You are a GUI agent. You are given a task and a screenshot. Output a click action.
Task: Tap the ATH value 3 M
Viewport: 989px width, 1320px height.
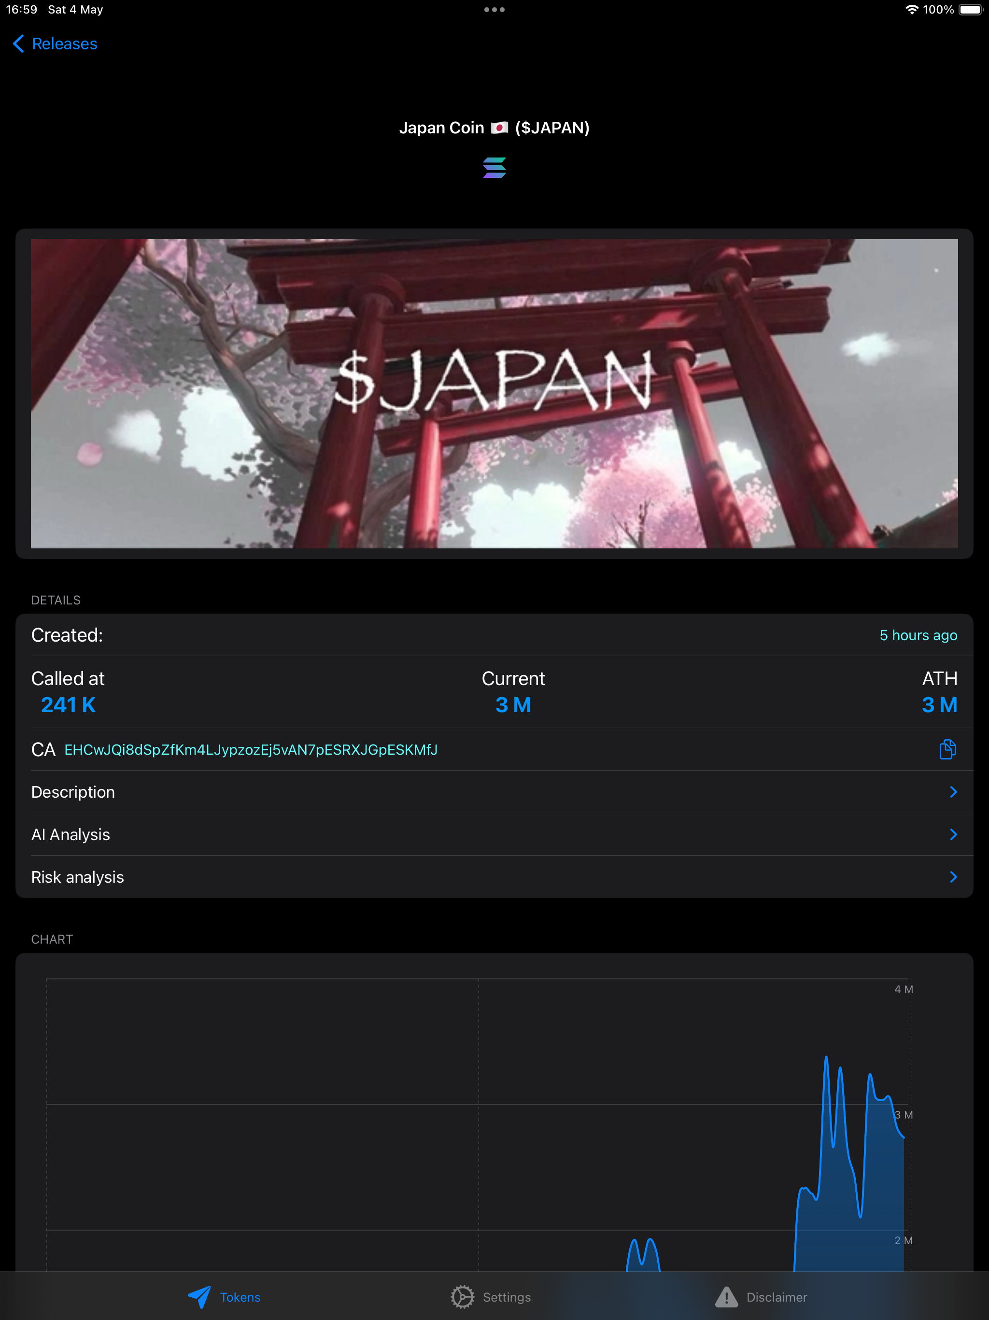(939, 705)
